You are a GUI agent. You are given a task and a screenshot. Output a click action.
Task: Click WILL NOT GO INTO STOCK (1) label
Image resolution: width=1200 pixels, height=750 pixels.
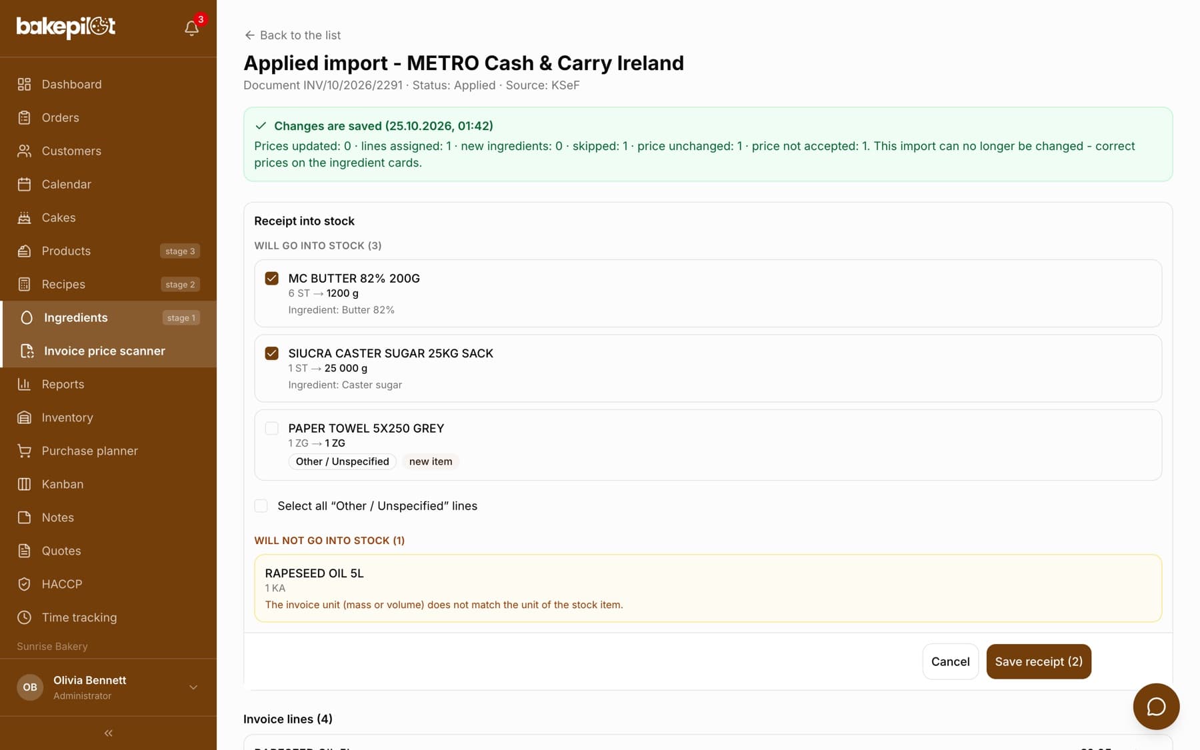(x=329, y=541)
